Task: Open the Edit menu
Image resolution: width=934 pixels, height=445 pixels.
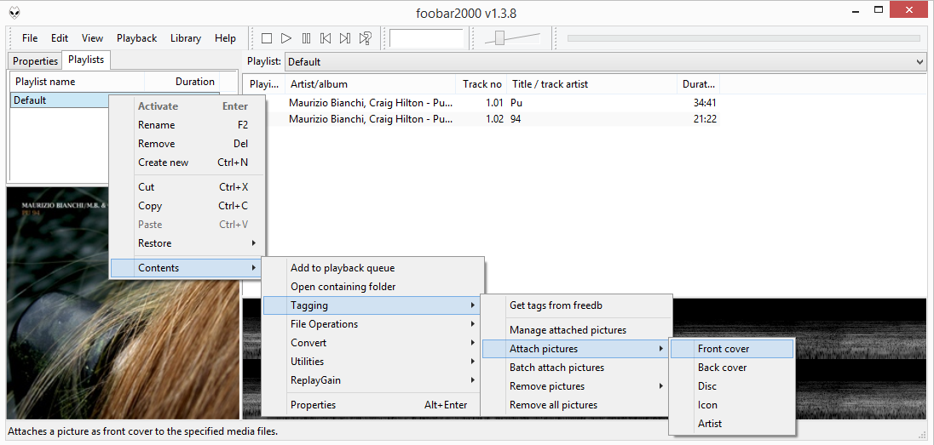Action: pos(60,38)
